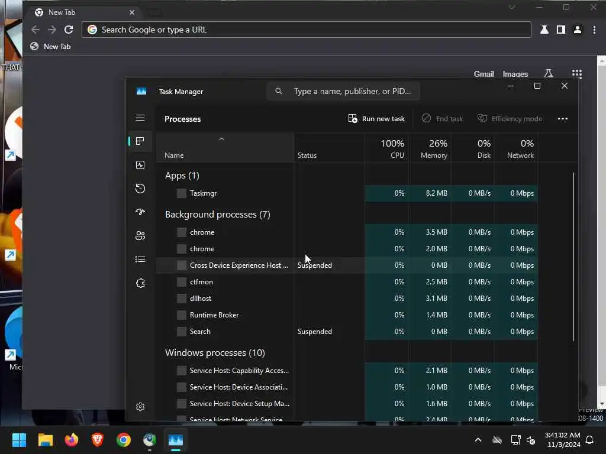This screenshot has width=606, height=454.
Task: Open Google apps grid in Chrome
Action: pyautogui.click(x=576, y=74)
